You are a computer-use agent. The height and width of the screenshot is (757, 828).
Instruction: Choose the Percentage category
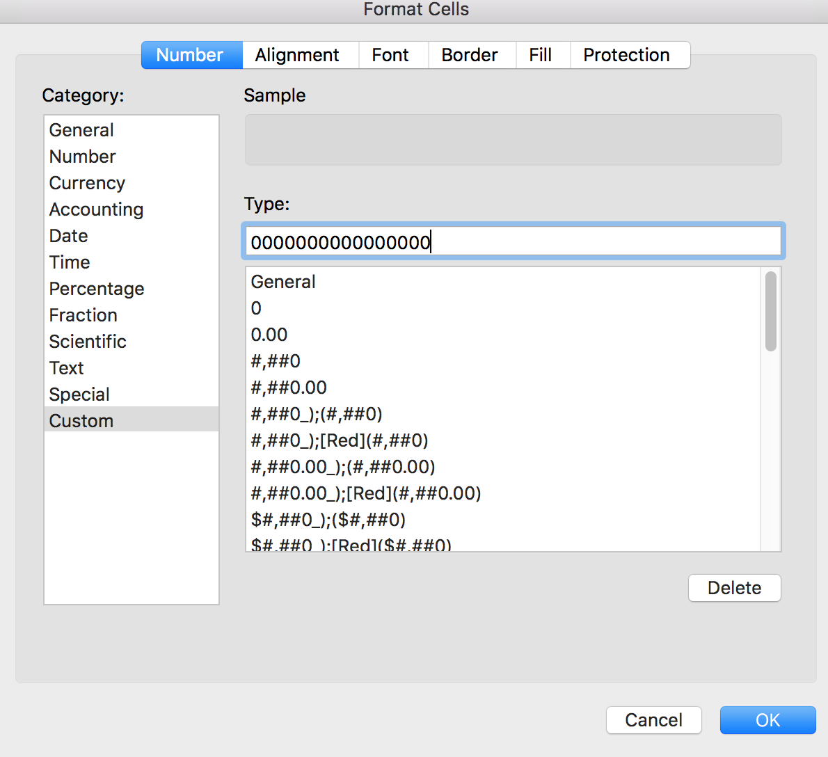(x=97, y=289)
